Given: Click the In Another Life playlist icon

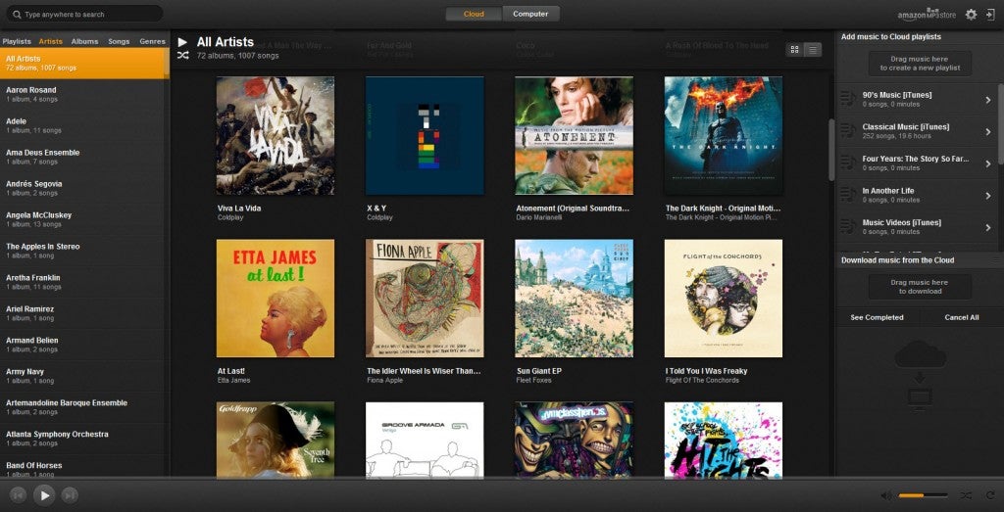Looking at the screenshot, I should (848, 195).
